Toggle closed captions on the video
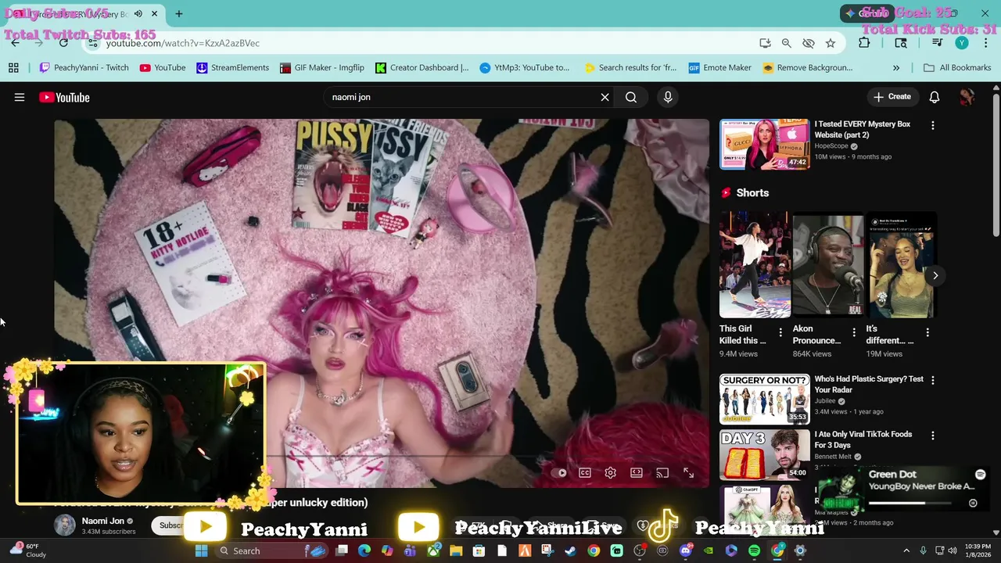This screenshot has width=1001, height=563. 585,472
